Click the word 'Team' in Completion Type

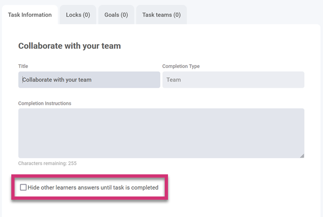173,79
